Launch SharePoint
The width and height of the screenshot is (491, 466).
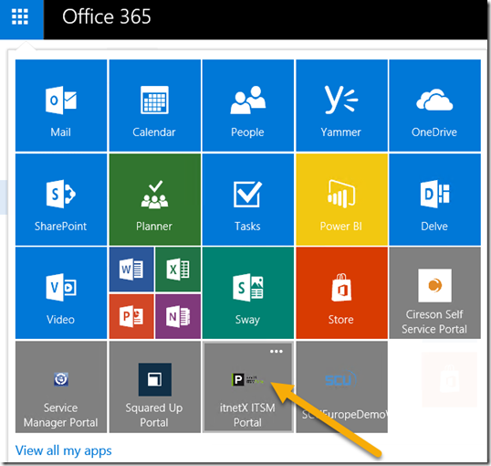(61, 199)
